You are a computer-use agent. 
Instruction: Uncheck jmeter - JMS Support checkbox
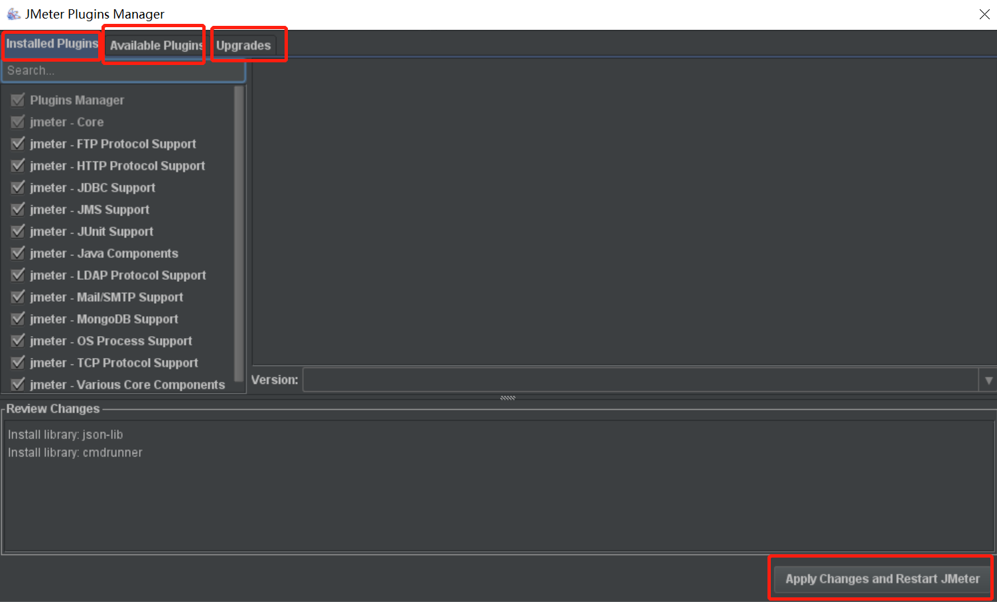[x=18, y=210]
